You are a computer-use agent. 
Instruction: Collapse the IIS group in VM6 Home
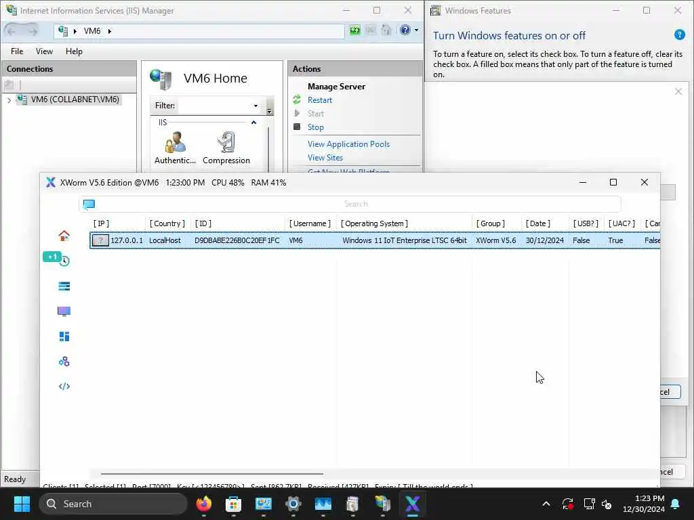click(x=253, y=123)
